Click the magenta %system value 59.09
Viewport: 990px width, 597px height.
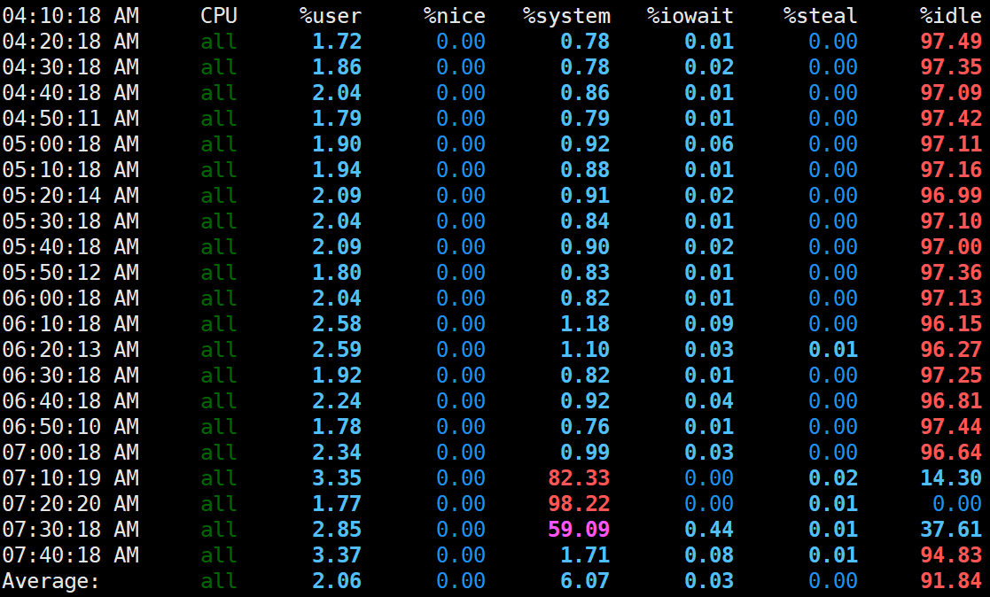point(579,530)
